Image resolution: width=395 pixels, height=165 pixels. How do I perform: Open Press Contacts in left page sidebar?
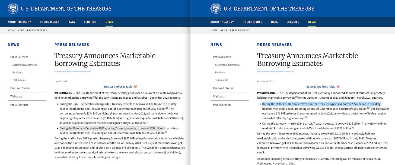pos(19,105)
